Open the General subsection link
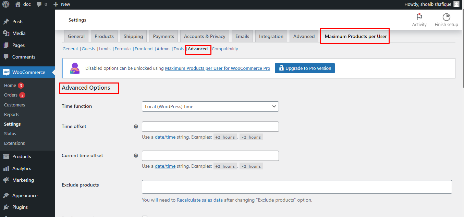This screenshot has height=217, width=464. [x=70, y=49]
